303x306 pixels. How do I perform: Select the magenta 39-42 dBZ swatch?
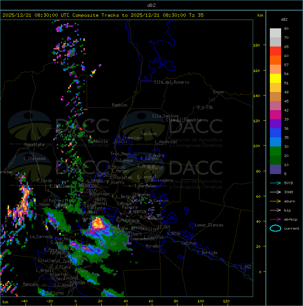pos(275,115)
